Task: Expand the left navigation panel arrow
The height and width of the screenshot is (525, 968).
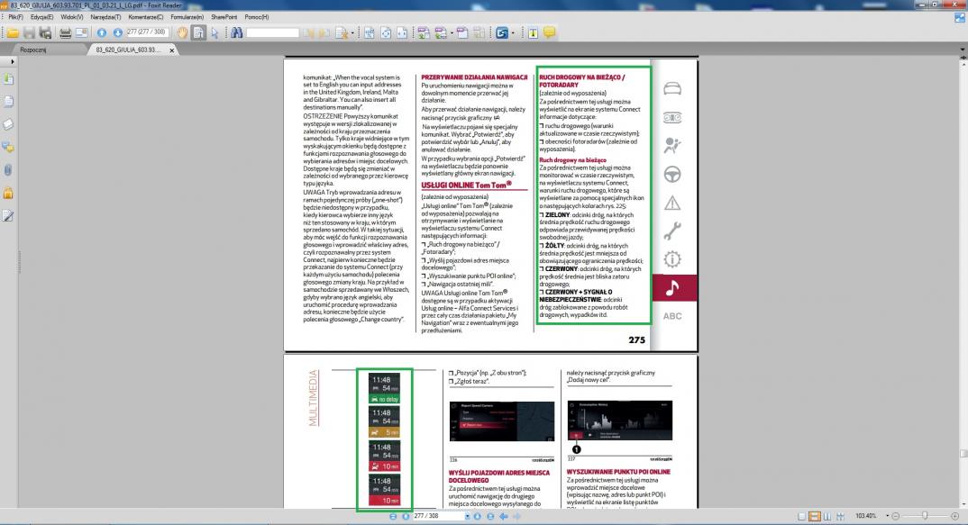Action: point(12,62)
